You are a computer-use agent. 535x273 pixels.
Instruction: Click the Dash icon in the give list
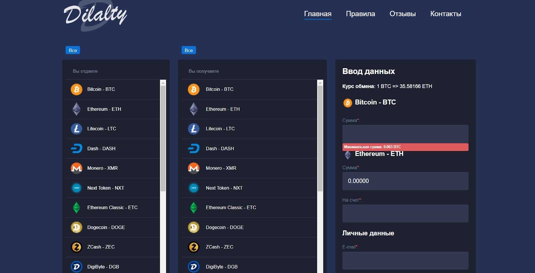click(77, 148)
